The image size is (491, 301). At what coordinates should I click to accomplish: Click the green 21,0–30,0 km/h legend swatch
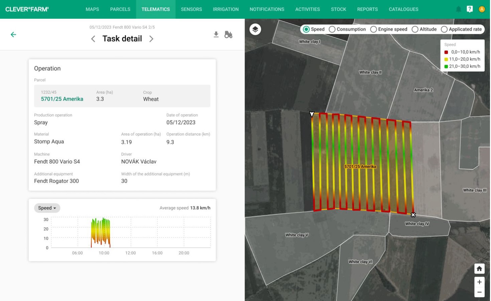pos(446,67)
